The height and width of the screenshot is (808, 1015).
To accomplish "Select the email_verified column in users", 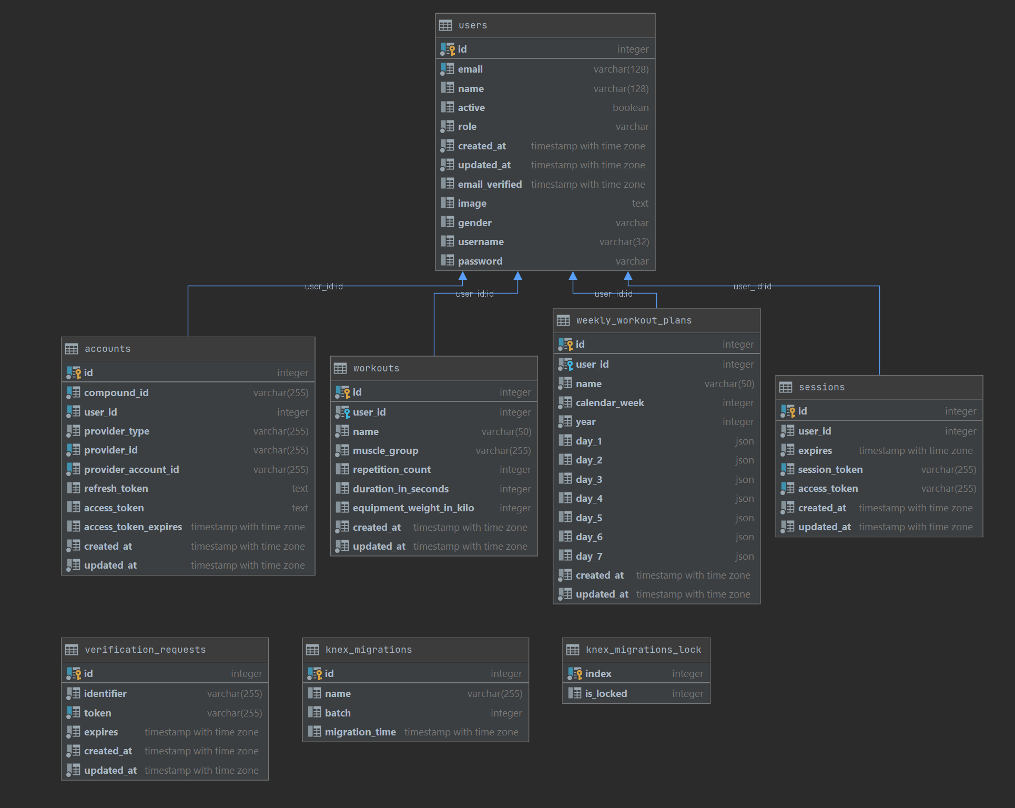I will coord(490,184).
